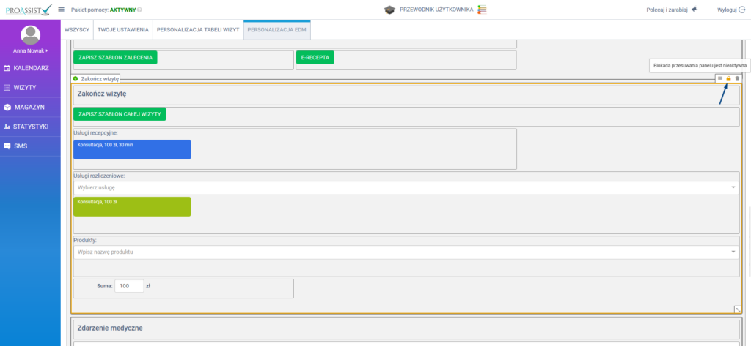
Task: Open Kalendarz in the sidebar
Action: point(30,68)
